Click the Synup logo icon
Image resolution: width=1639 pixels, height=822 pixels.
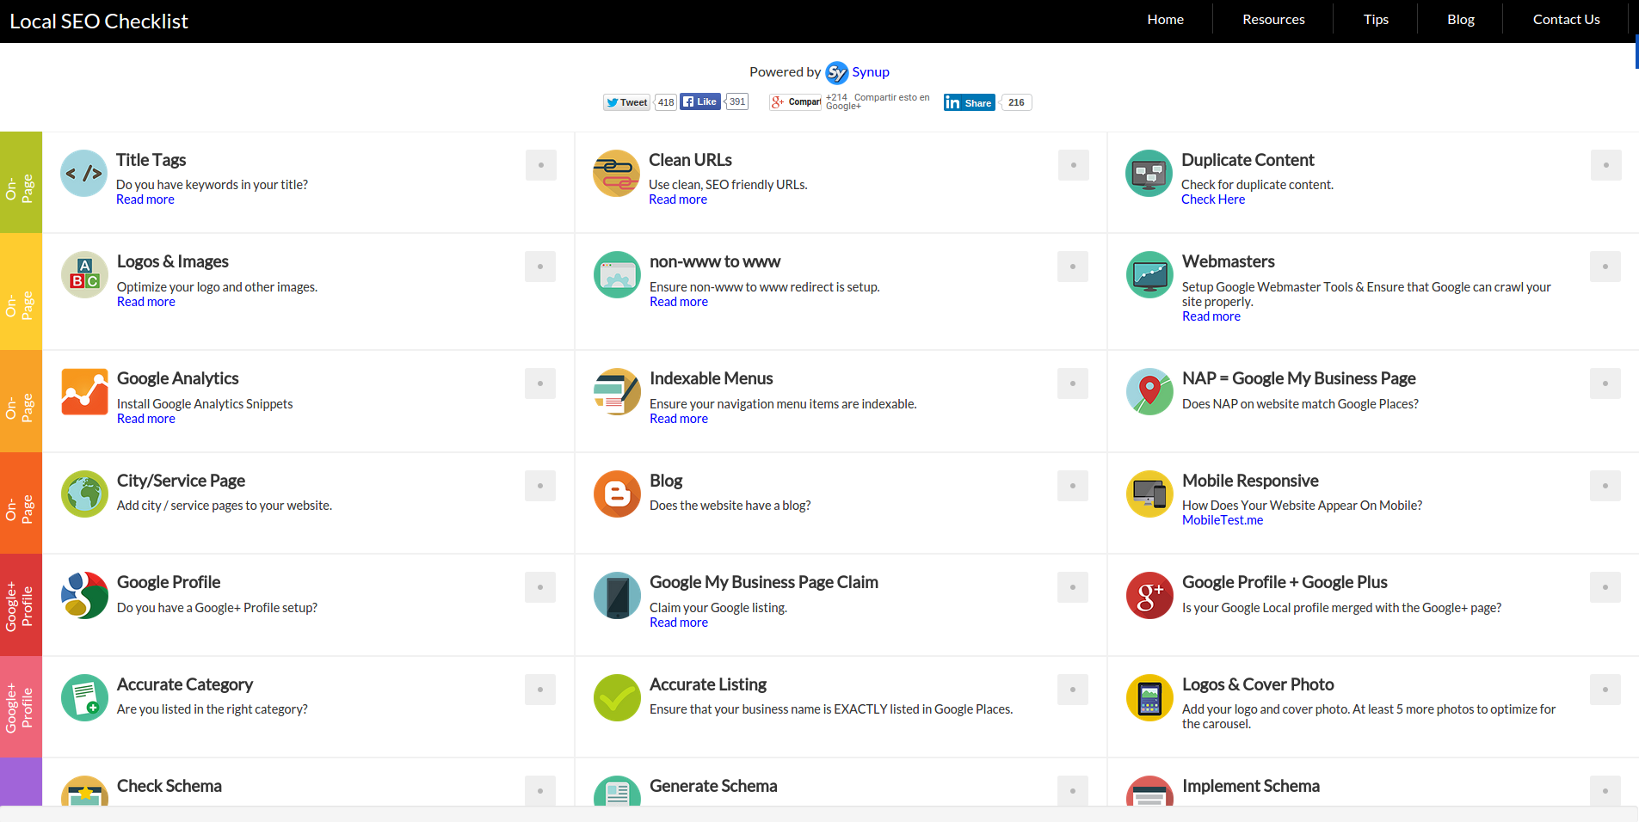pos(836,73)
